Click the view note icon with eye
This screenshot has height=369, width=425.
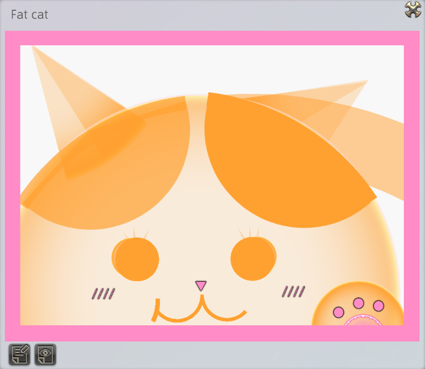(x=45, y=354)
